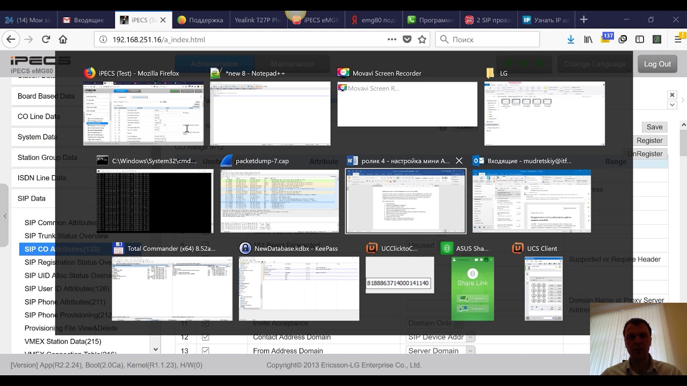Image resolution: width=687 pixels, height=386 pixels.
Task: Close the active iPECS (Te tab
Action: click(x=163, y=20)
